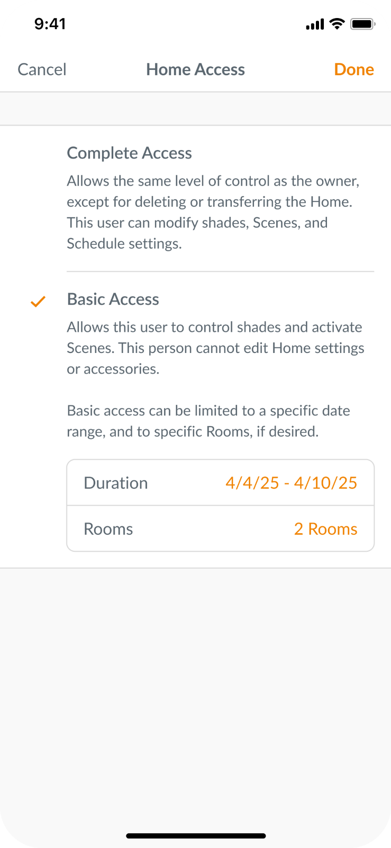Tap the Basic Access description text
Screen dimensions: 391x848
[x=214, y=348]
